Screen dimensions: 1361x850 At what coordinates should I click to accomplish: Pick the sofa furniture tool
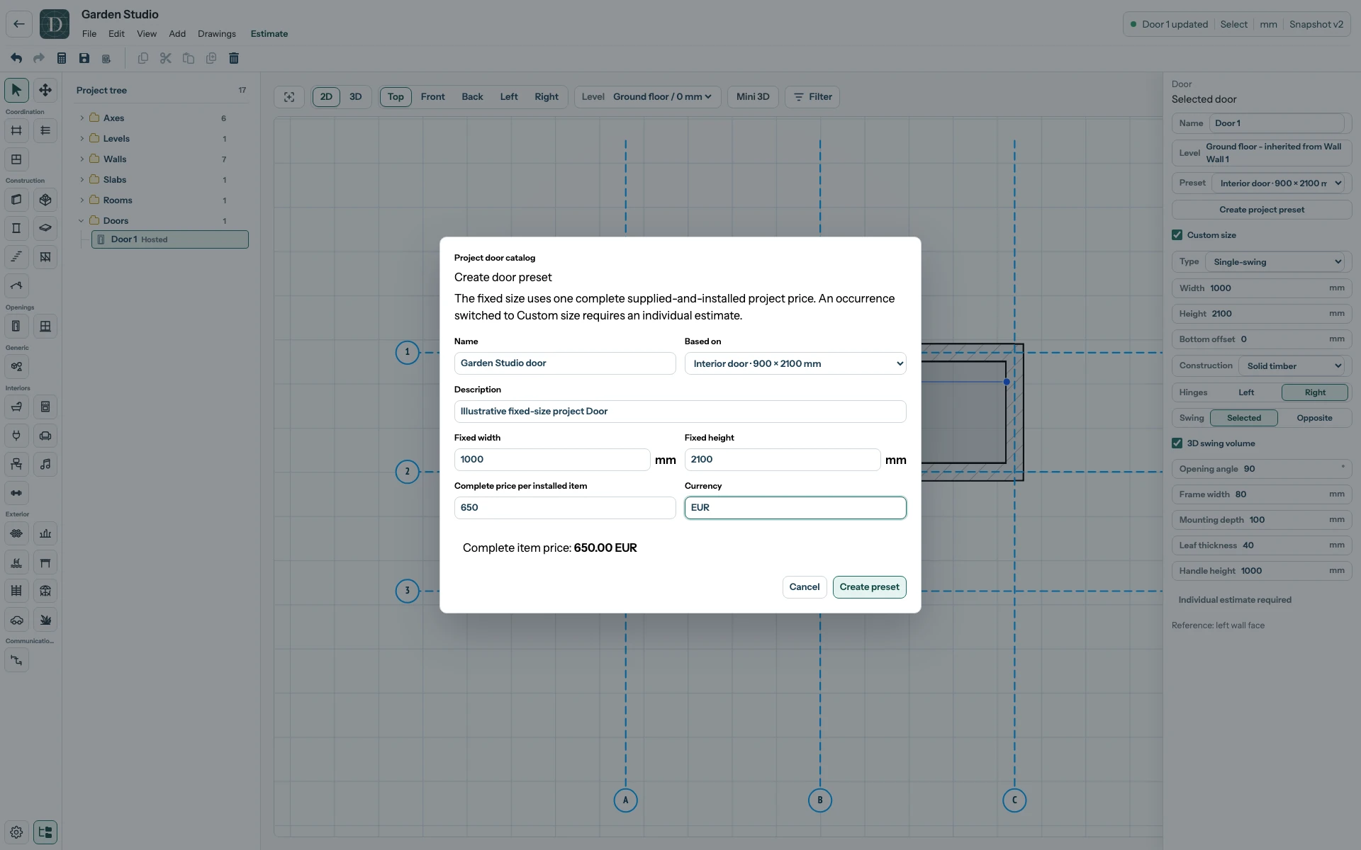45,436
